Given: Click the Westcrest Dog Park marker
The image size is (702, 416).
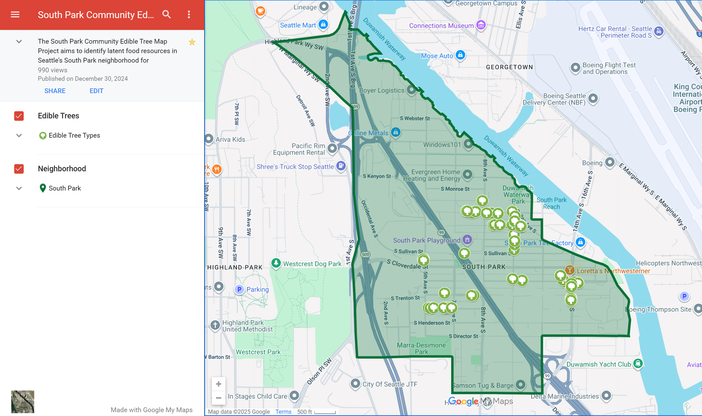Looking at the screenshot, I should coord(276,263).
